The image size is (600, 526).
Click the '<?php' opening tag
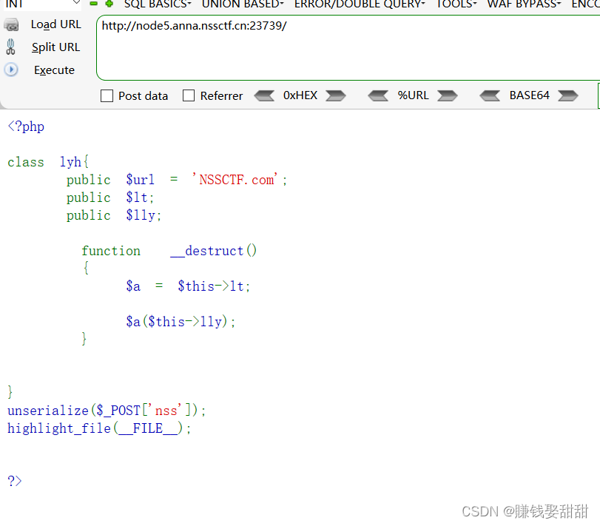pos(26,127)
